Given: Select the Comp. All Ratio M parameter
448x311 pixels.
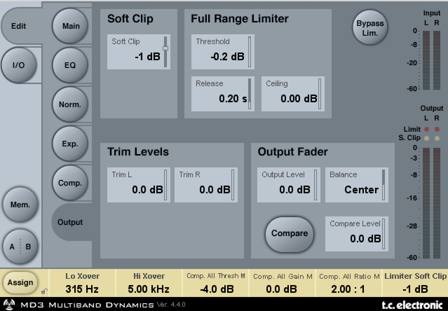Looking at the screenshot, I should pyautogui.click(x=349, y=283).
